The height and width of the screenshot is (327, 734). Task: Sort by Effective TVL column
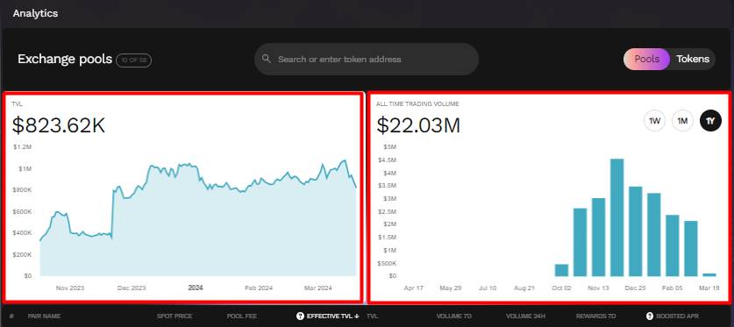coord(328,316)
